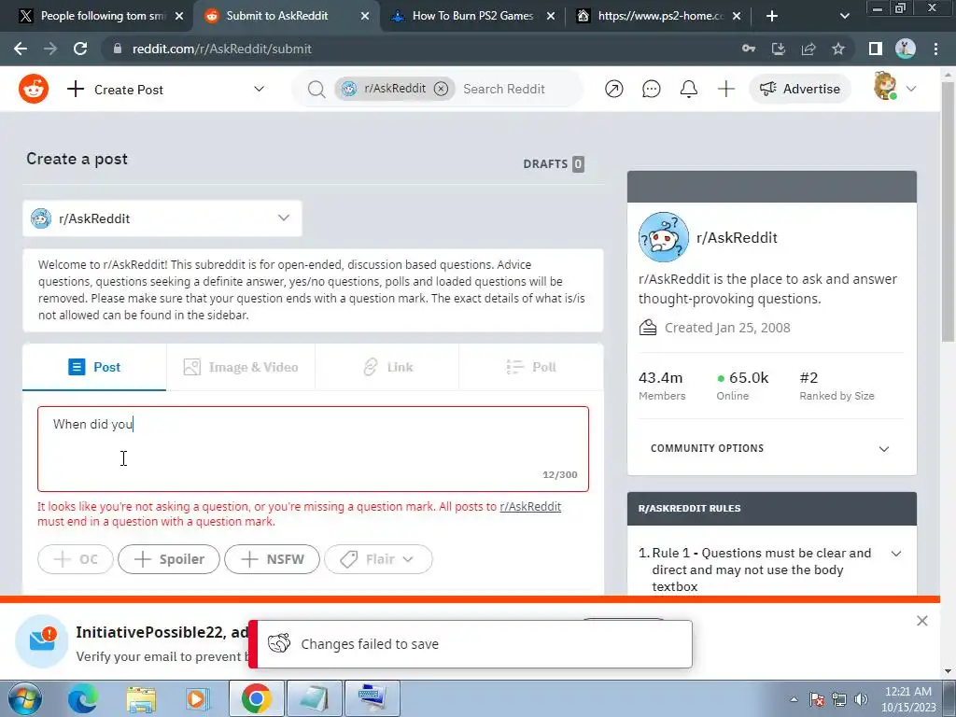Bookmark this page with the star icon
Screen dimensions: 956x717
point(838,49)
